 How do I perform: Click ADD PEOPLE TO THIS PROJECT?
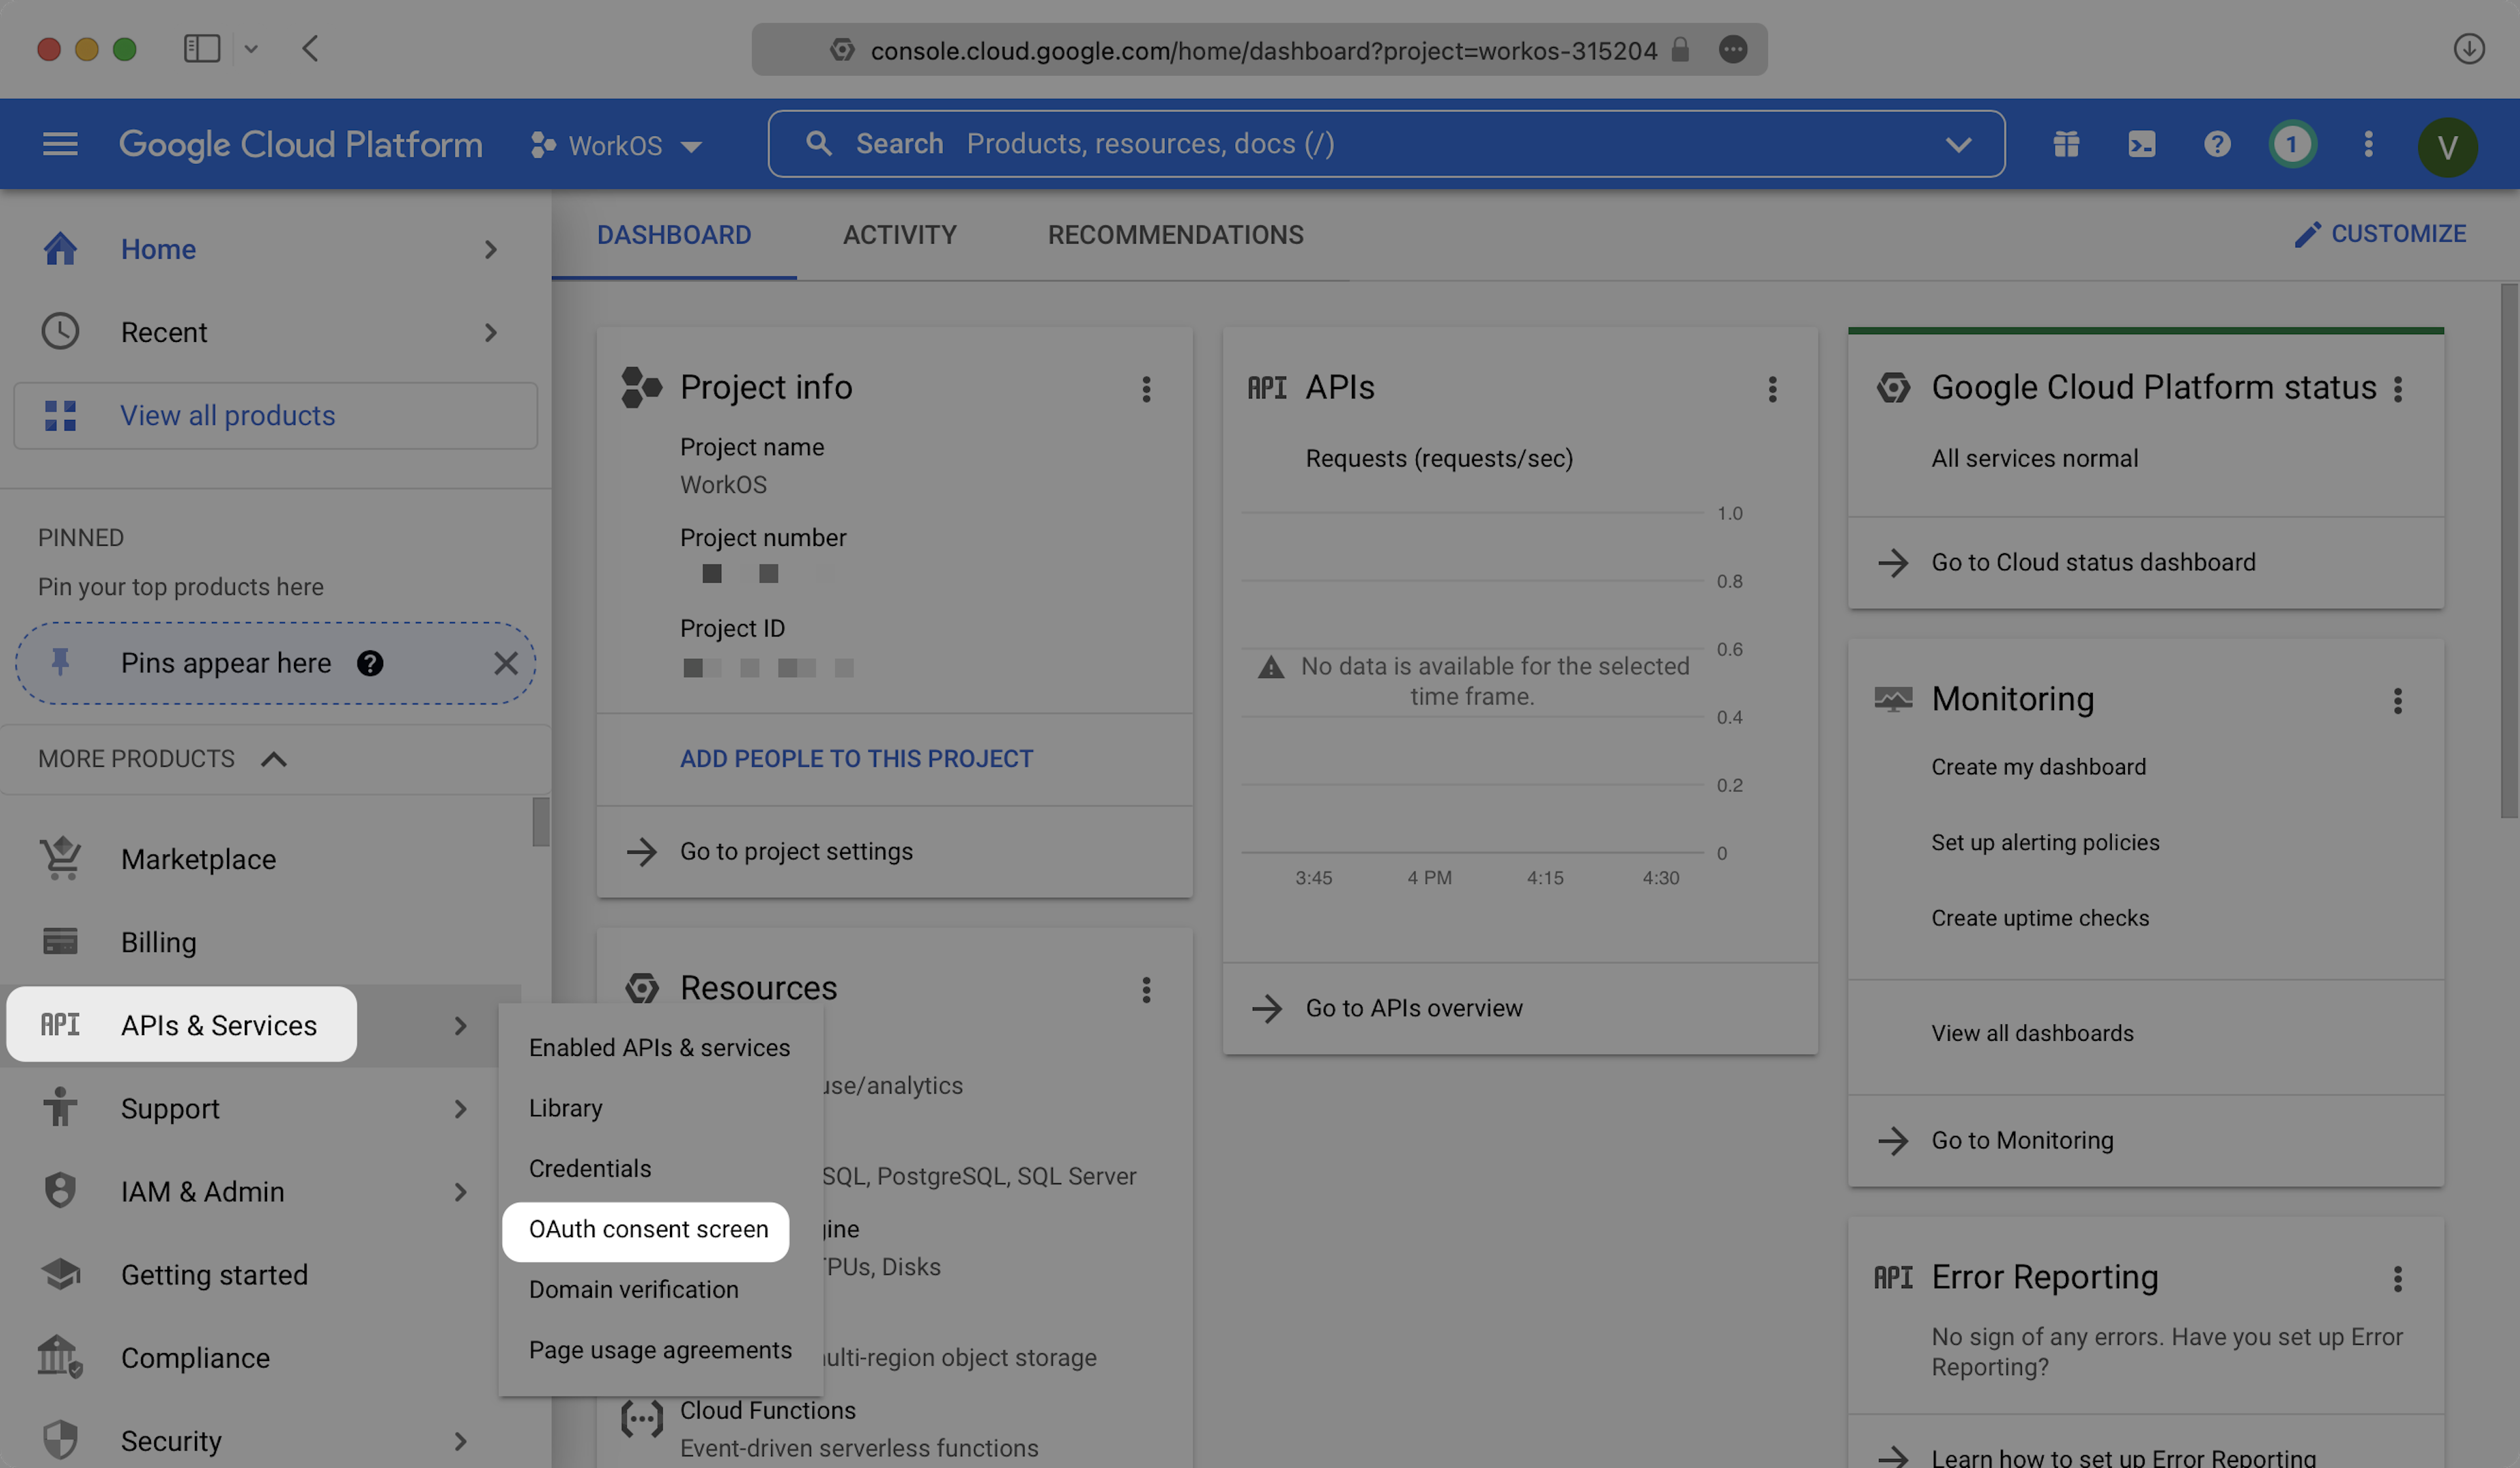pos(856,758)
